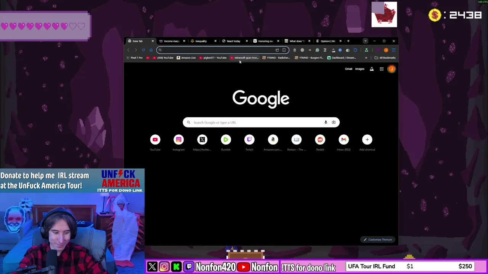Image resolution: width=488 pixels, height=274 pixels.
Task: Open the Images link
Action: [x=360, y=69]
